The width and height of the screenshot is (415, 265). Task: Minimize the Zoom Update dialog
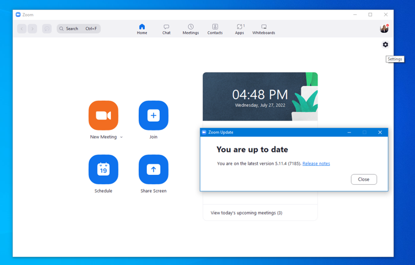[349, 132]
